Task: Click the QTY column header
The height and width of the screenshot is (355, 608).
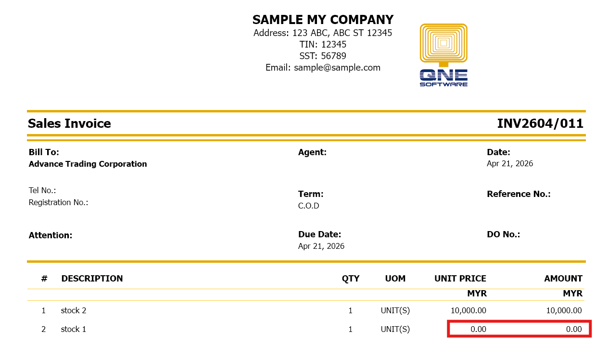Action: point(351,279)
